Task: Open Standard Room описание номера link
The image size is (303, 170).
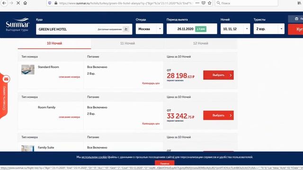Action: click(x=69, y=77)
